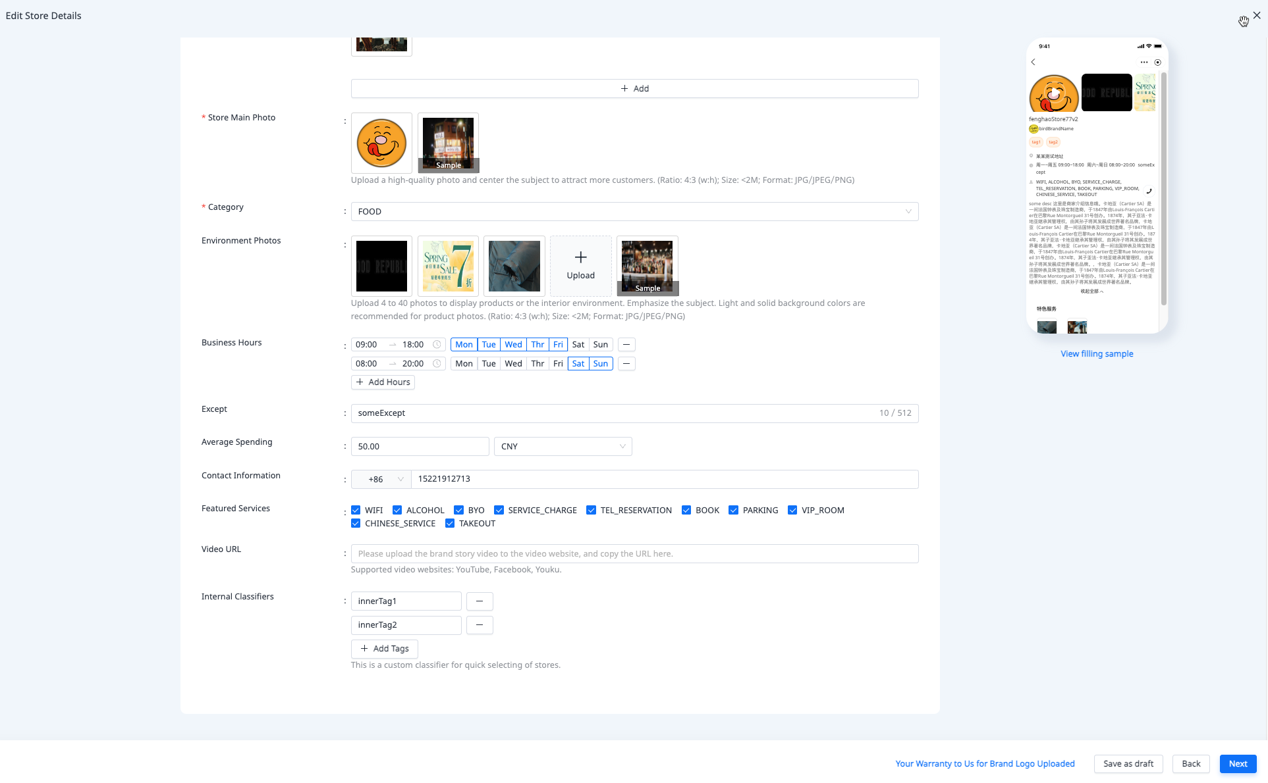Click the clock icon for the 09:00–18:00 hours
1268x783 pixels.
point(437,345)
